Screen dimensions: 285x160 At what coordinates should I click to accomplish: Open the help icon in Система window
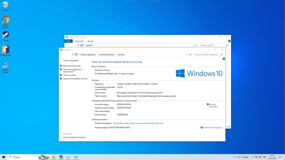(x=224, y=59)
